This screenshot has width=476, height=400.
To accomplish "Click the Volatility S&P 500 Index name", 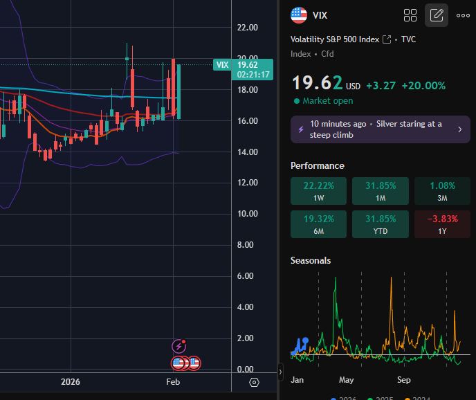I will (335, 39).
